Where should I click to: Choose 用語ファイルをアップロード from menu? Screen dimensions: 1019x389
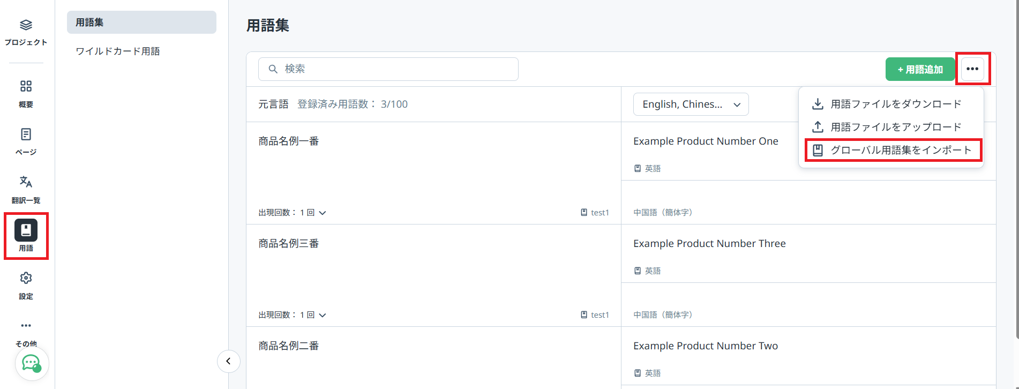pyautogui.click(x=895, y=127)
